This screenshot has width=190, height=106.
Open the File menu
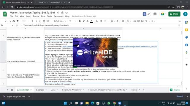coord(11,16)
